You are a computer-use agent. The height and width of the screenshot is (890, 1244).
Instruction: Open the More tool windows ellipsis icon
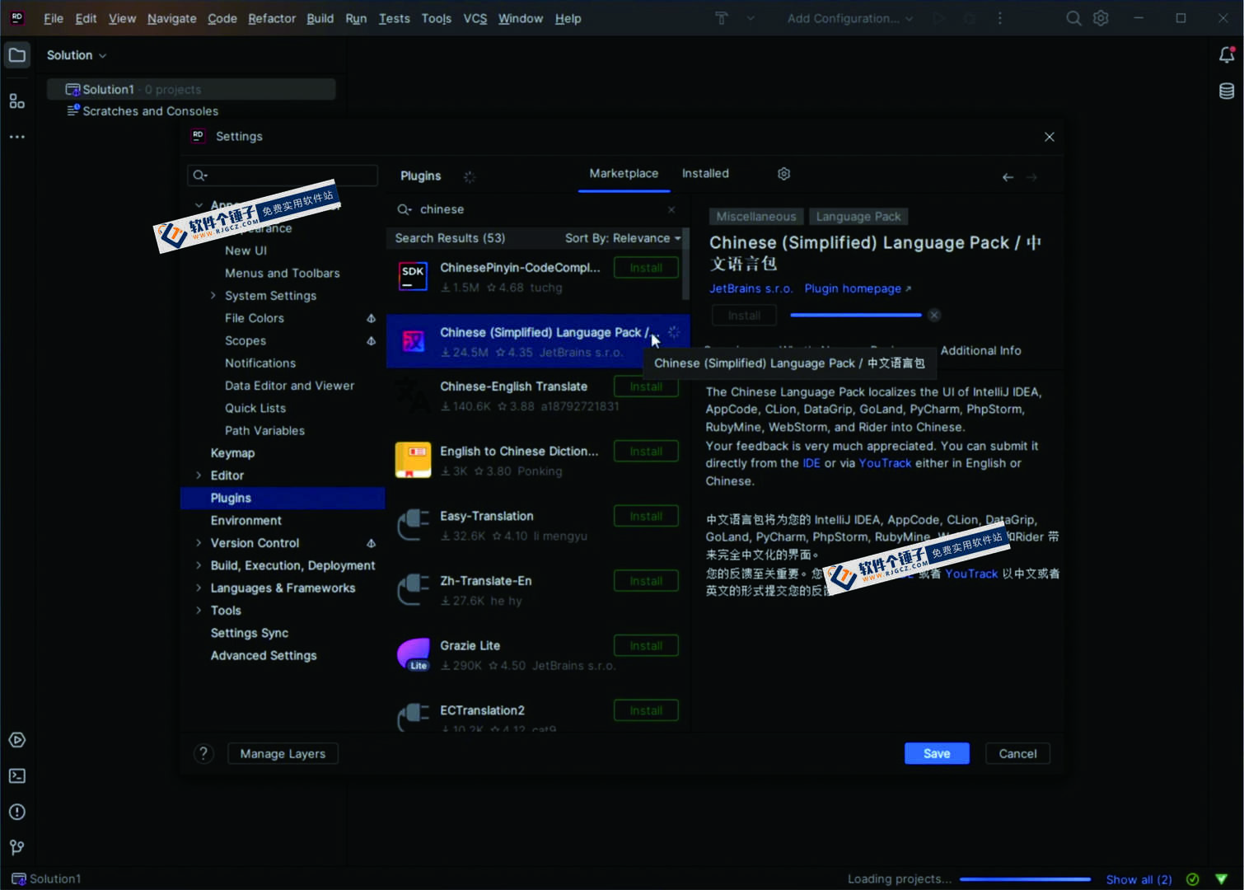16,137
